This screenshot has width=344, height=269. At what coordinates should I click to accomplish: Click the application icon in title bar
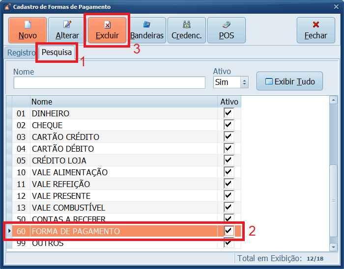coord(7,7)
